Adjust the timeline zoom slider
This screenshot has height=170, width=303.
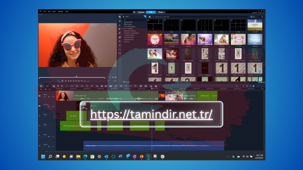(x=242, y=86)
